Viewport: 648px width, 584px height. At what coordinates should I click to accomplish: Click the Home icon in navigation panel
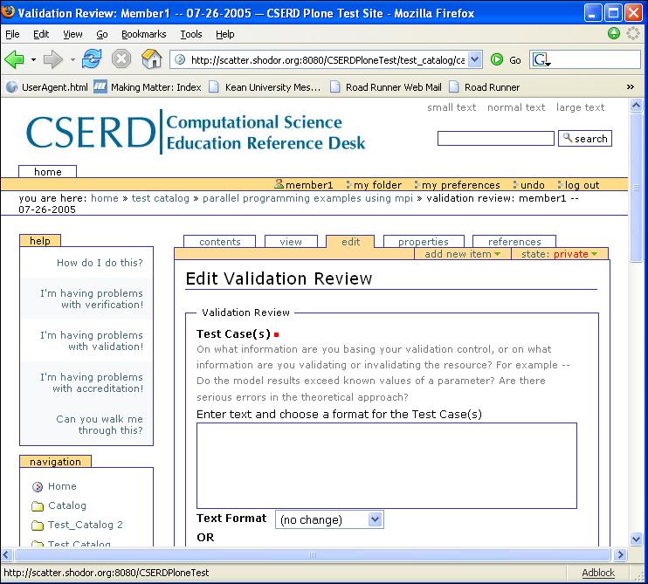point(38,487)
